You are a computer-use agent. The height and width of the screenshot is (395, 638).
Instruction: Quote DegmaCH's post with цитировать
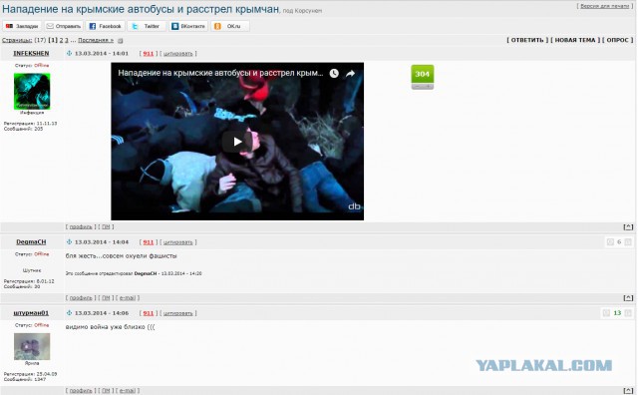(x=177, y=241)
